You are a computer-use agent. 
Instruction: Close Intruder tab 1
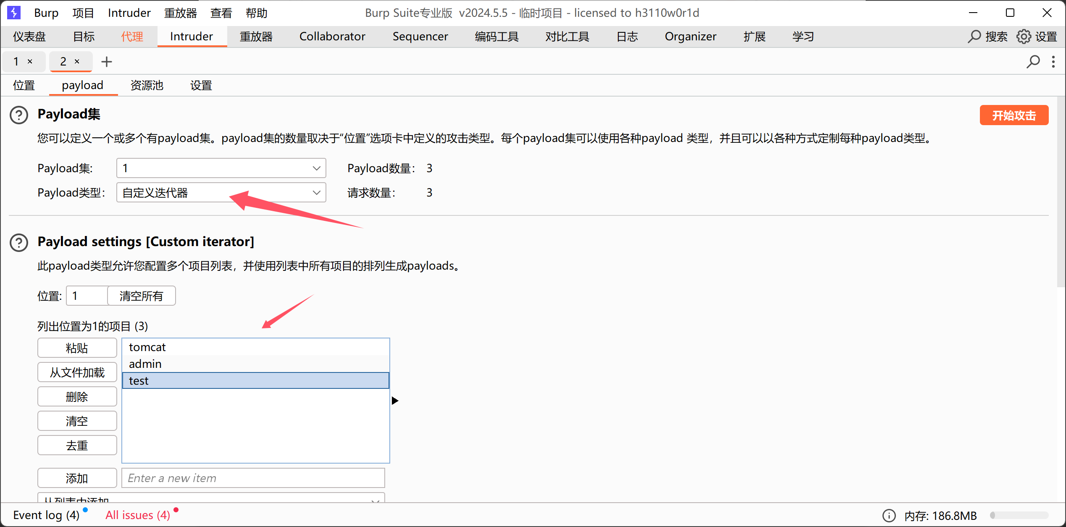(x=30, y=61)
